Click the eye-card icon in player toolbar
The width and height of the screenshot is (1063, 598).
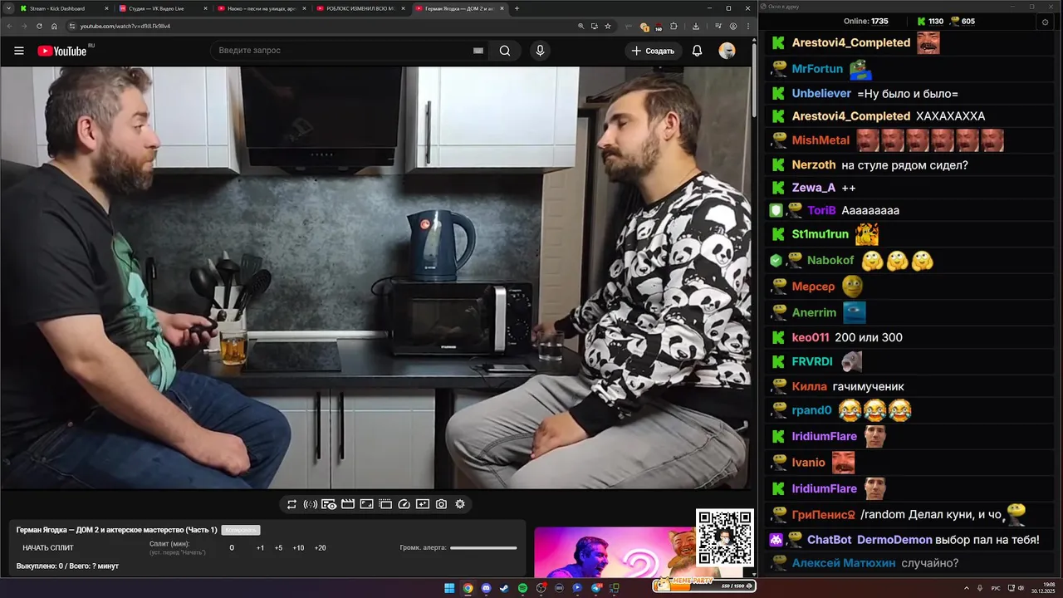pyautogui.click(x=329, y=504)
